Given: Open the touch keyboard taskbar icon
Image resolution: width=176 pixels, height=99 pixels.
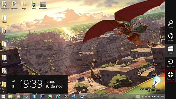Looking at the screenshot, I should click(x=138, y=97).
